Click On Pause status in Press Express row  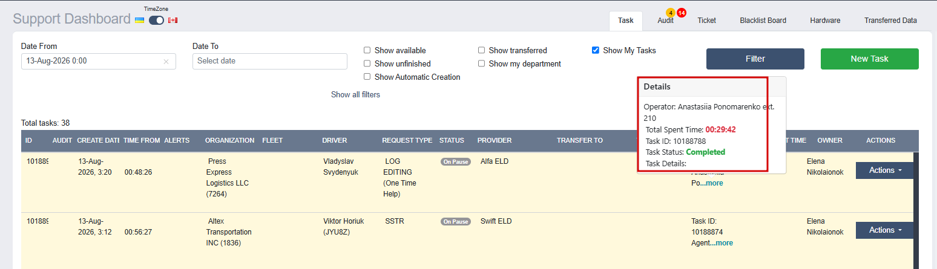pos(456,162)
